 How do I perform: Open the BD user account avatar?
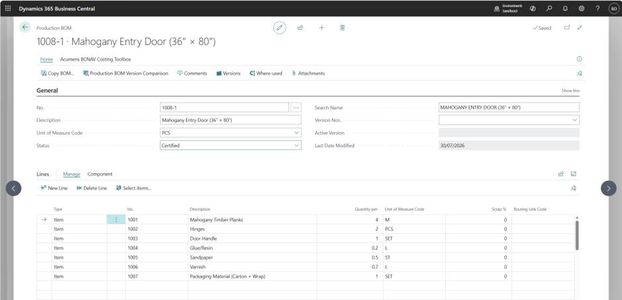tap(613, 9)
